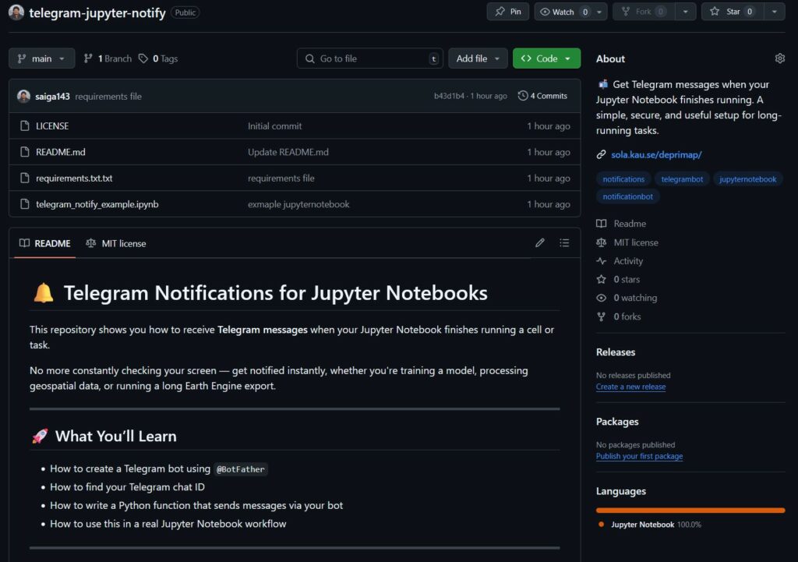Select the telegrambot topic tag
This screenshot has height=562, width=798.
click(682, 179)
